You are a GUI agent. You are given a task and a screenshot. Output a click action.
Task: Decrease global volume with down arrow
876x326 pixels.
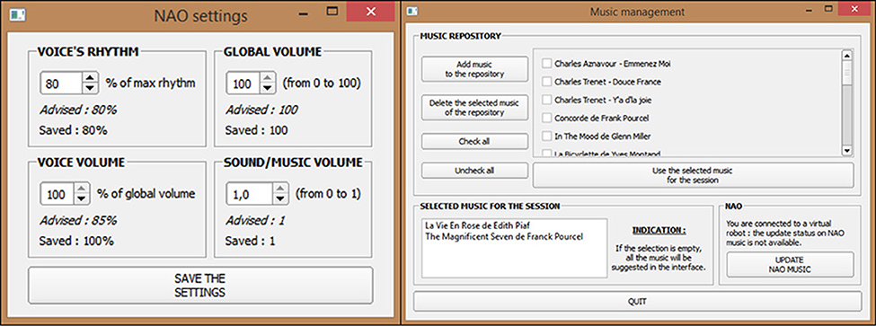(x=269, y=89)
